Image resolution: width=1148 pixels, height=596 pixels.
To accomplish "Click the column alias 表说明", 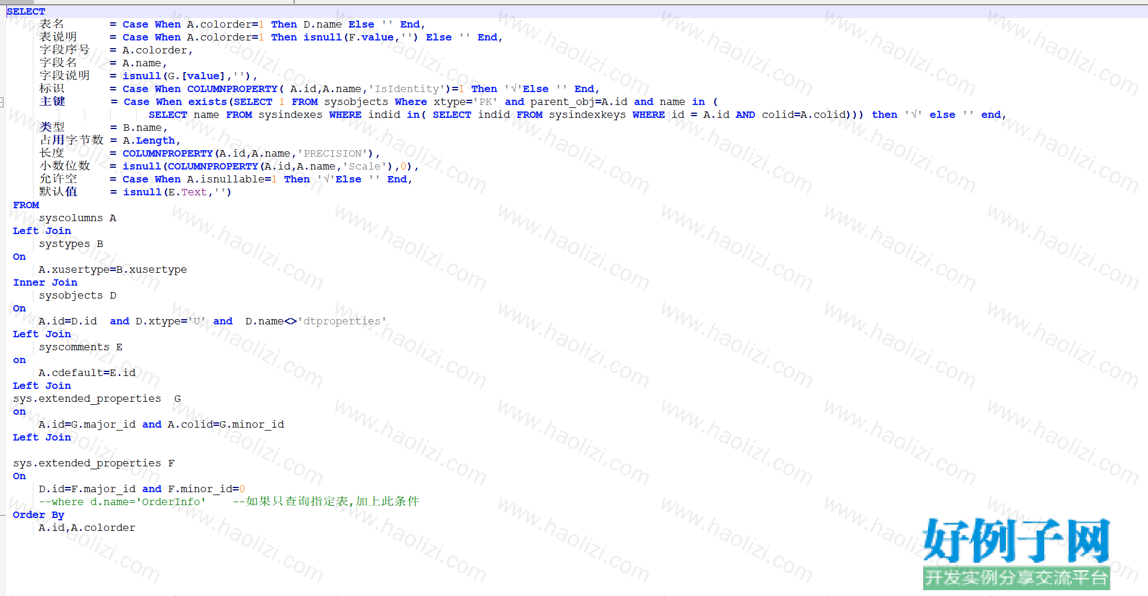I will pos(58,37).
